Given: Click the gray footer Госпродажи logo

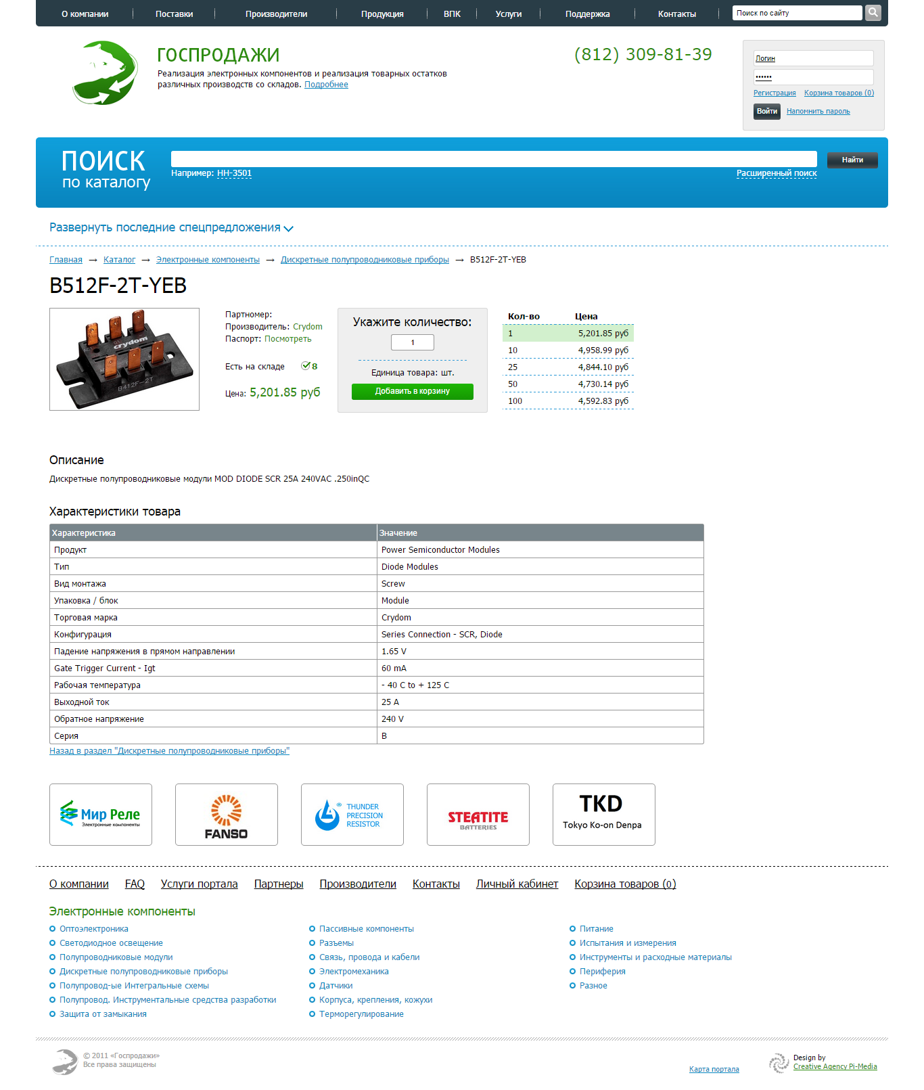Looking at the screenshot, I should pyautogui.click(x=65, y=1062).
